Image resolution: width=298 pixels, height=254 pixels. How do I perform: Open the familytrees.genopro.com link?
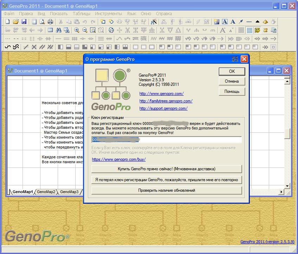pos(166,101)
